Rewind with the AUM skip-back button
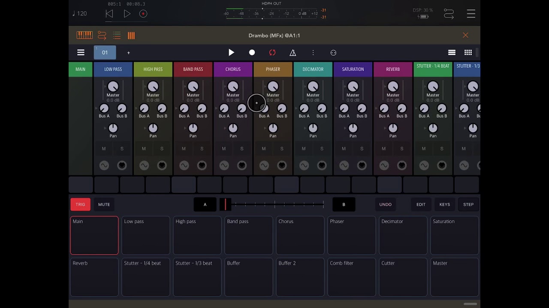This screenshot has width=549, height=308. (x=109, y=14)
